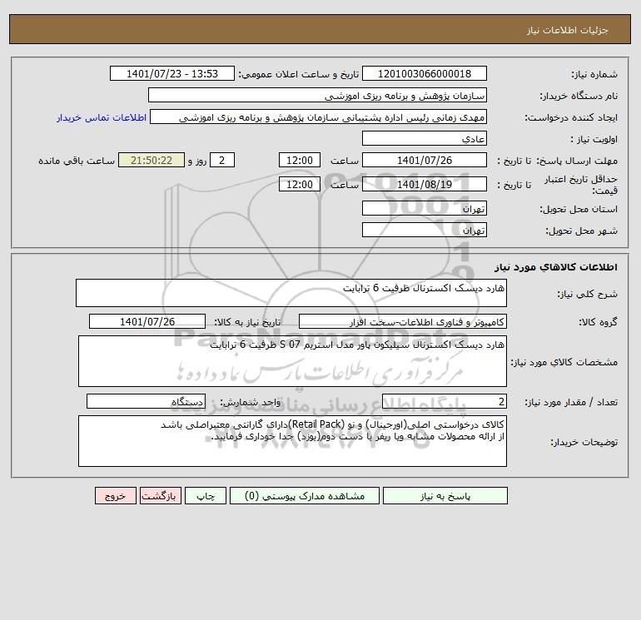Click the 'مهلت ارسال پاسخ:' label
Screen dimensions: 641x620
coord(577,161)
